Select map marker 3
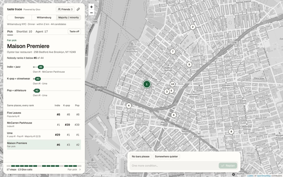 166,92
